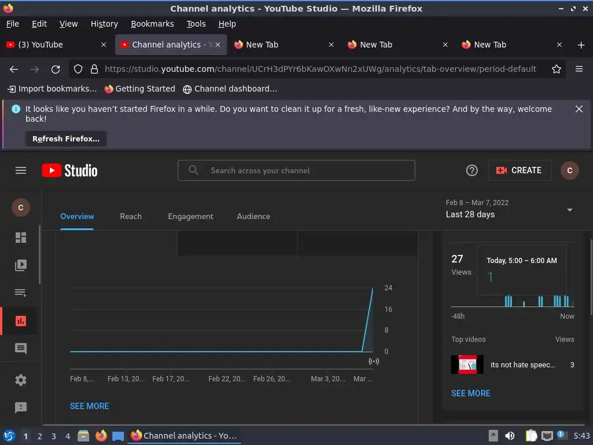This screenshot has height=445, width=593.
Task: Open the tracking protection shield icon
Action: [x=78, y=70]
